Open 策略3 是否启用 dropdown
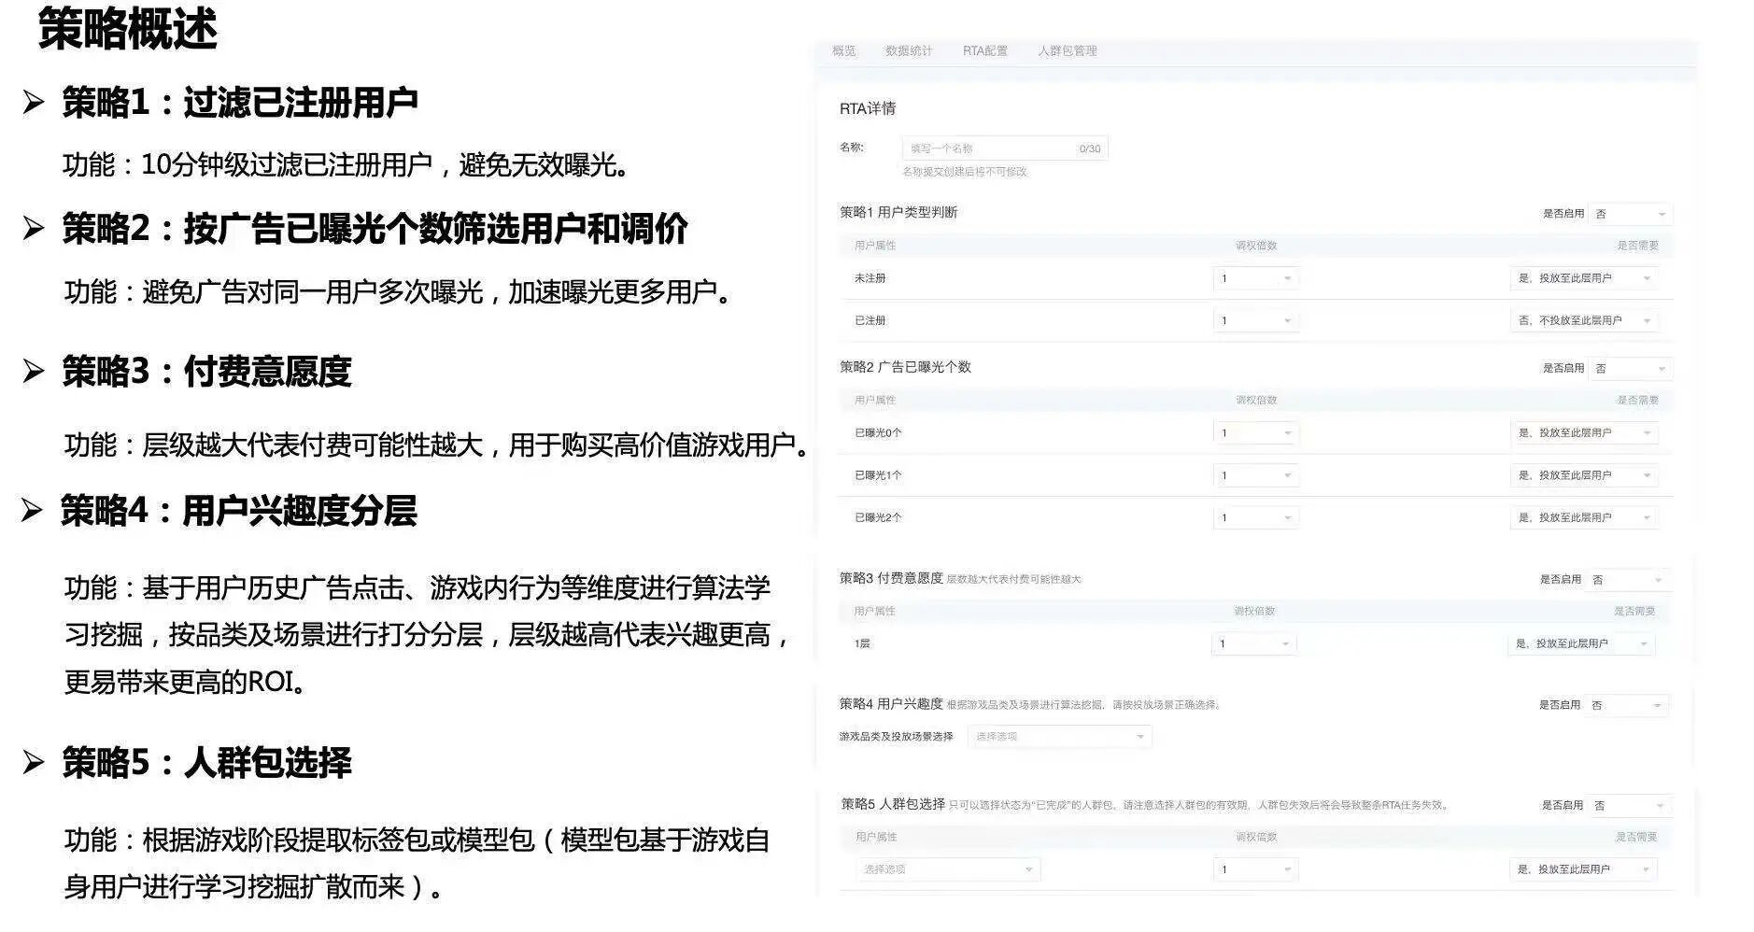Screen dimensions: 1754x932 (1628, 580)
